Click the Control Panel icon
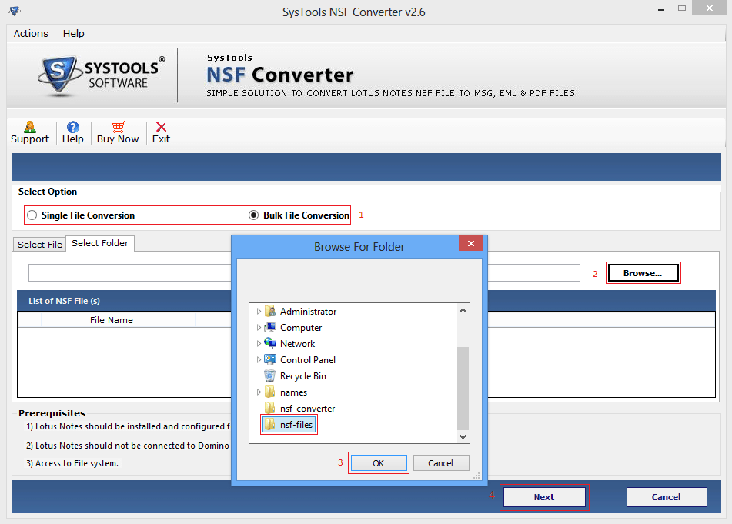The width and height of the screenshot is (732, 524). 270,360
